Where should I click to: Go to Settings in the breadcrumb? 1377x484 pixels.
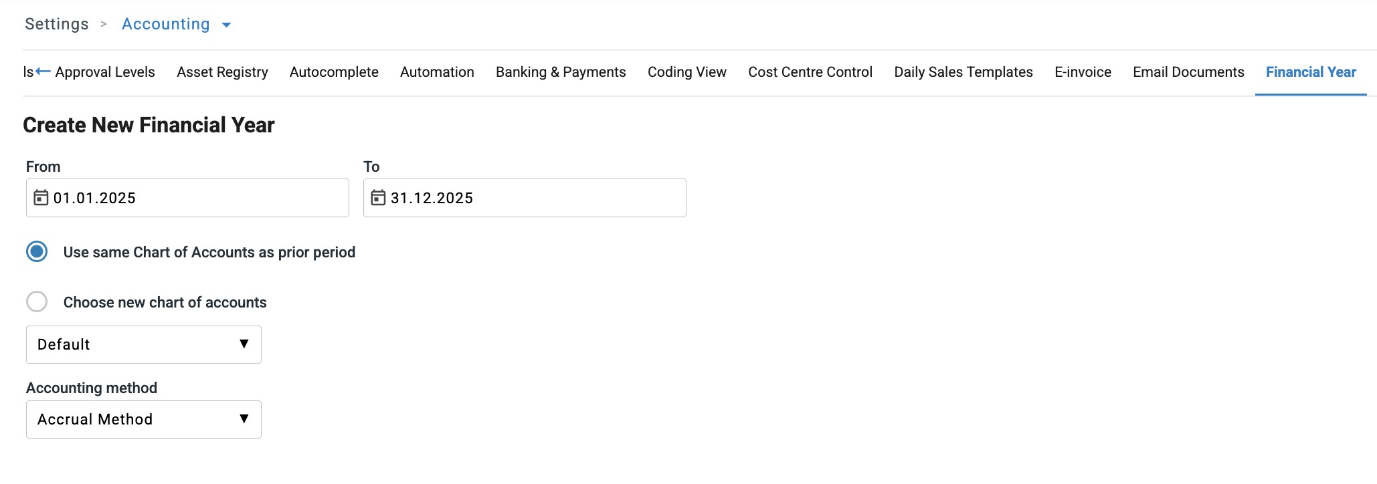pos(57,24)
